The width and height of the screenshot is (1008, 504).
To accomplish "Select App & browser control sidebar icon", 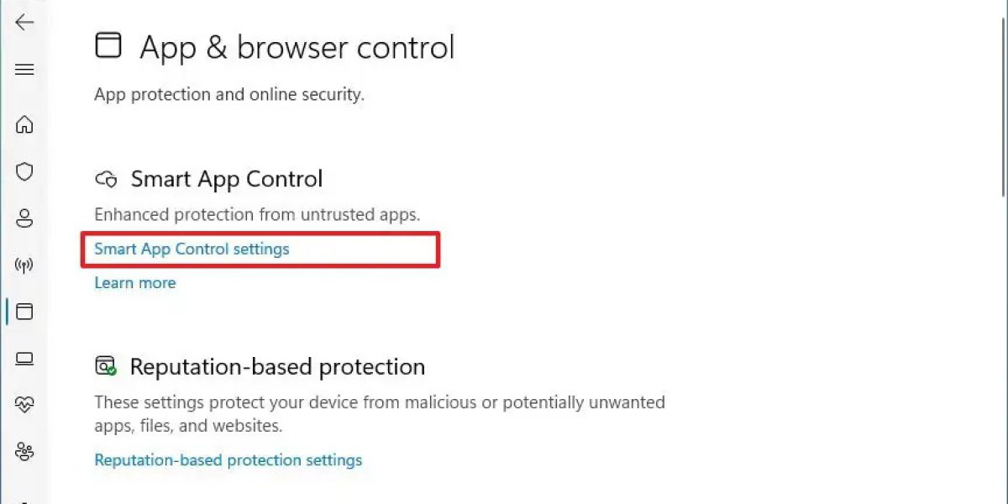I will click(24, 312).
